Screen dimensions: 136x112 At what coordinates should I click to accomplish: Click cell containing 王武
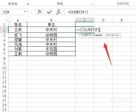point(18,30)
